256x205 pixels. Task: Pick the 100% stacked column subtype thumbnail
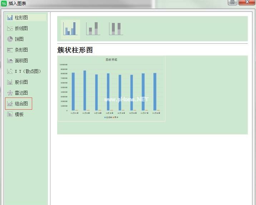(116, 29)
